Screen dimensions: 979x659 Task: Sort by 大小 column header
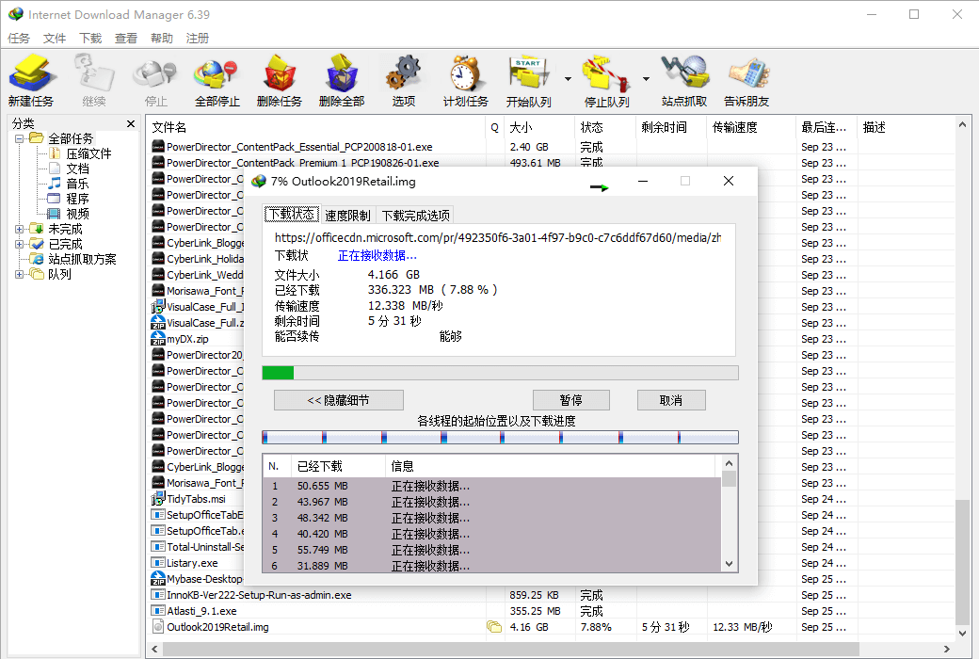tap(539, 127)
